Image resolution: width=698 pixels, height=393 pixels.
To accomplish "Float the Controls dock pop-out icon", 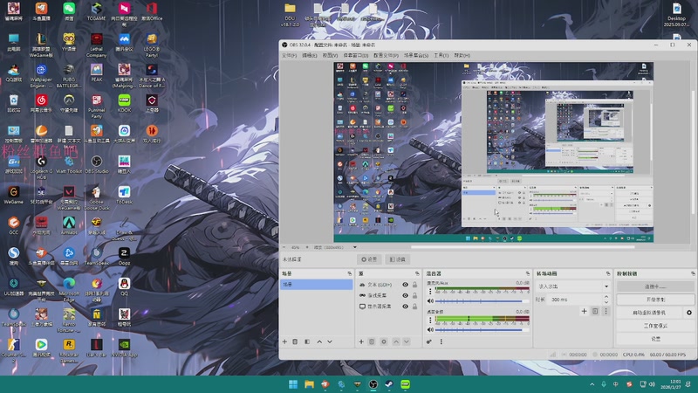I will tap(693, 273).
